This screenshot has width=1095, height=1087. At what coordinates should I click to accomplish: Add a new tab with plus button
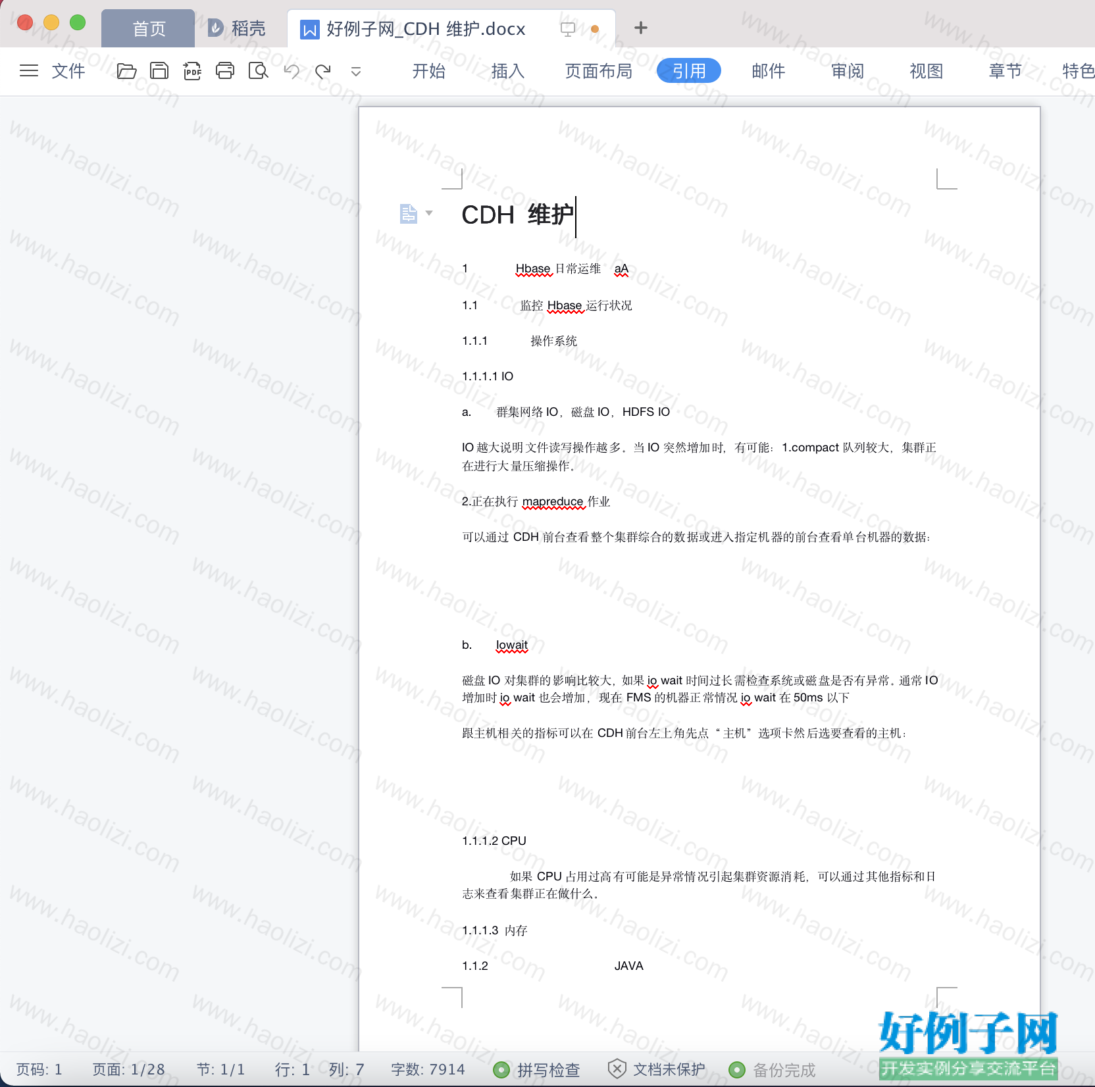point(641,28)
